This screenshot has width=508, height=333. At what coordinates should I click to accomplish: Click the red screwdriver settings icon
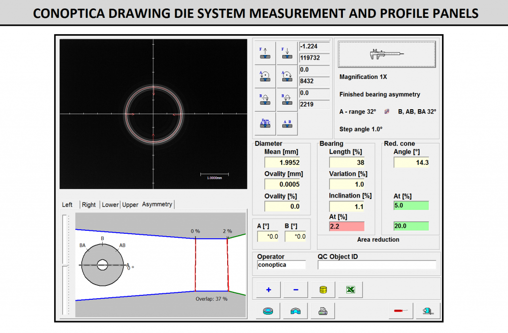point(401,311)
